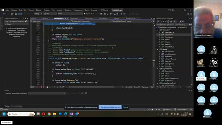Viewport: 222px width, 125px height.
Task: Start without debugging (outlined play icon)
Action: coord(93,14)
